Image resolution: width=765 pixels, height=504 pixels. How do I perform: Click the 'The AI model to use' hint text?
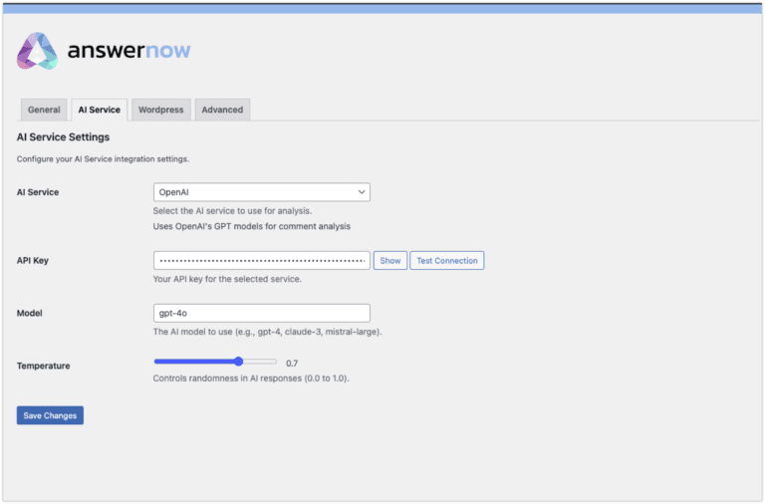point(267,332)
